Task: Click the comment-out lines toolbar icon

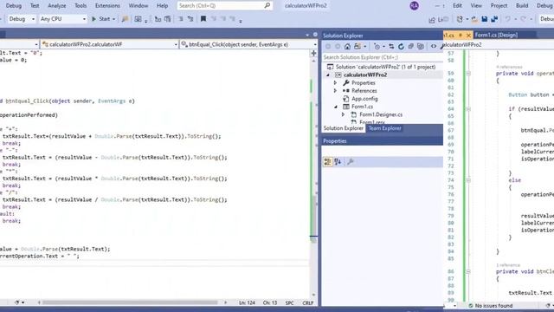Action: coord(181,19)
